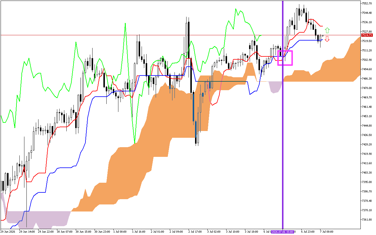Click the red 7524.79 current price tag
This screenshot has height=235, width=376.
coord(367,35)
